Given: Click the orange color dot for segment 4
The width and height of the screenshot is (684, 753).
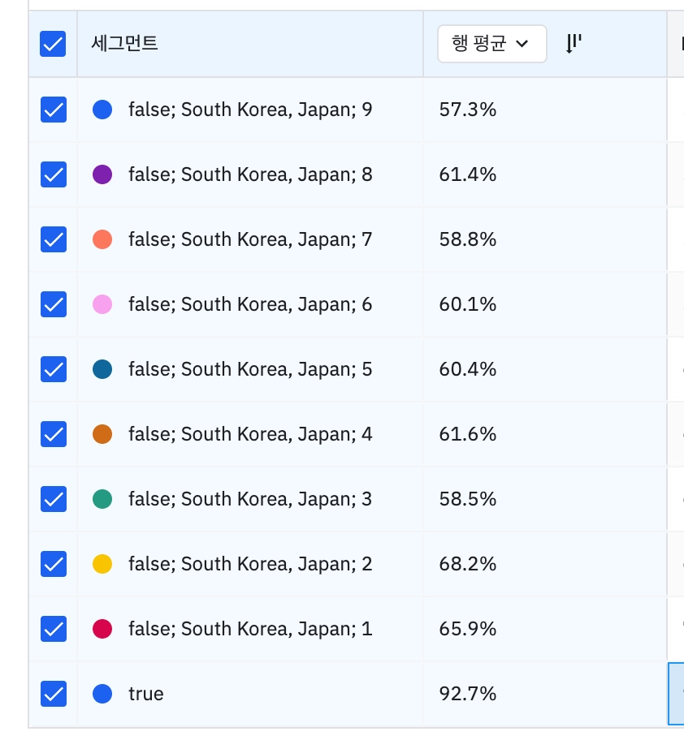Looking at the screenshot, I should (x=102, y=434).
